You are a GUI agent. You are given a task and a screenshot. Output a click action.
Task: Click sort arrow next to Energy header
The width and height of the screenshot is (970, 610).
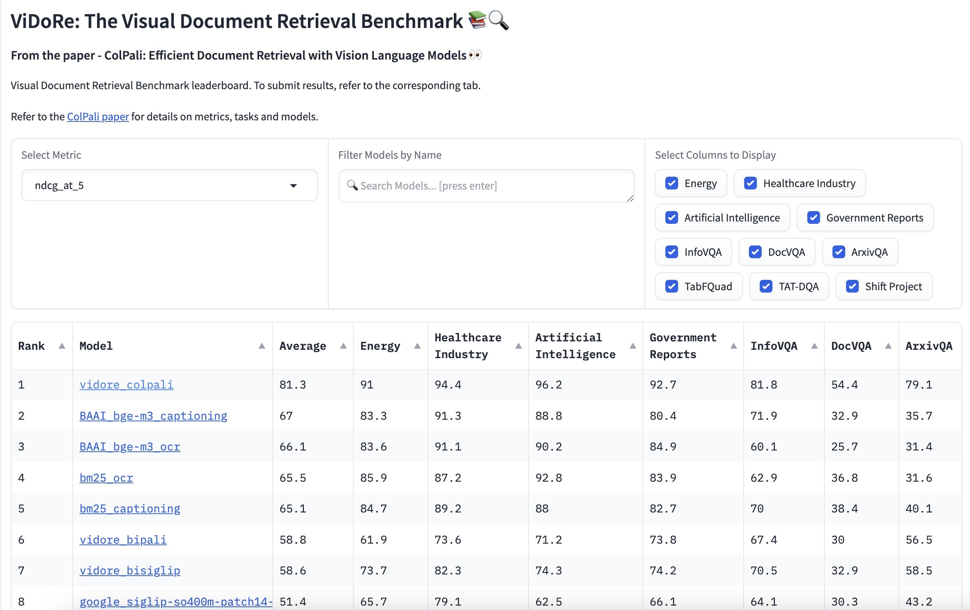[x=417, y=346]
